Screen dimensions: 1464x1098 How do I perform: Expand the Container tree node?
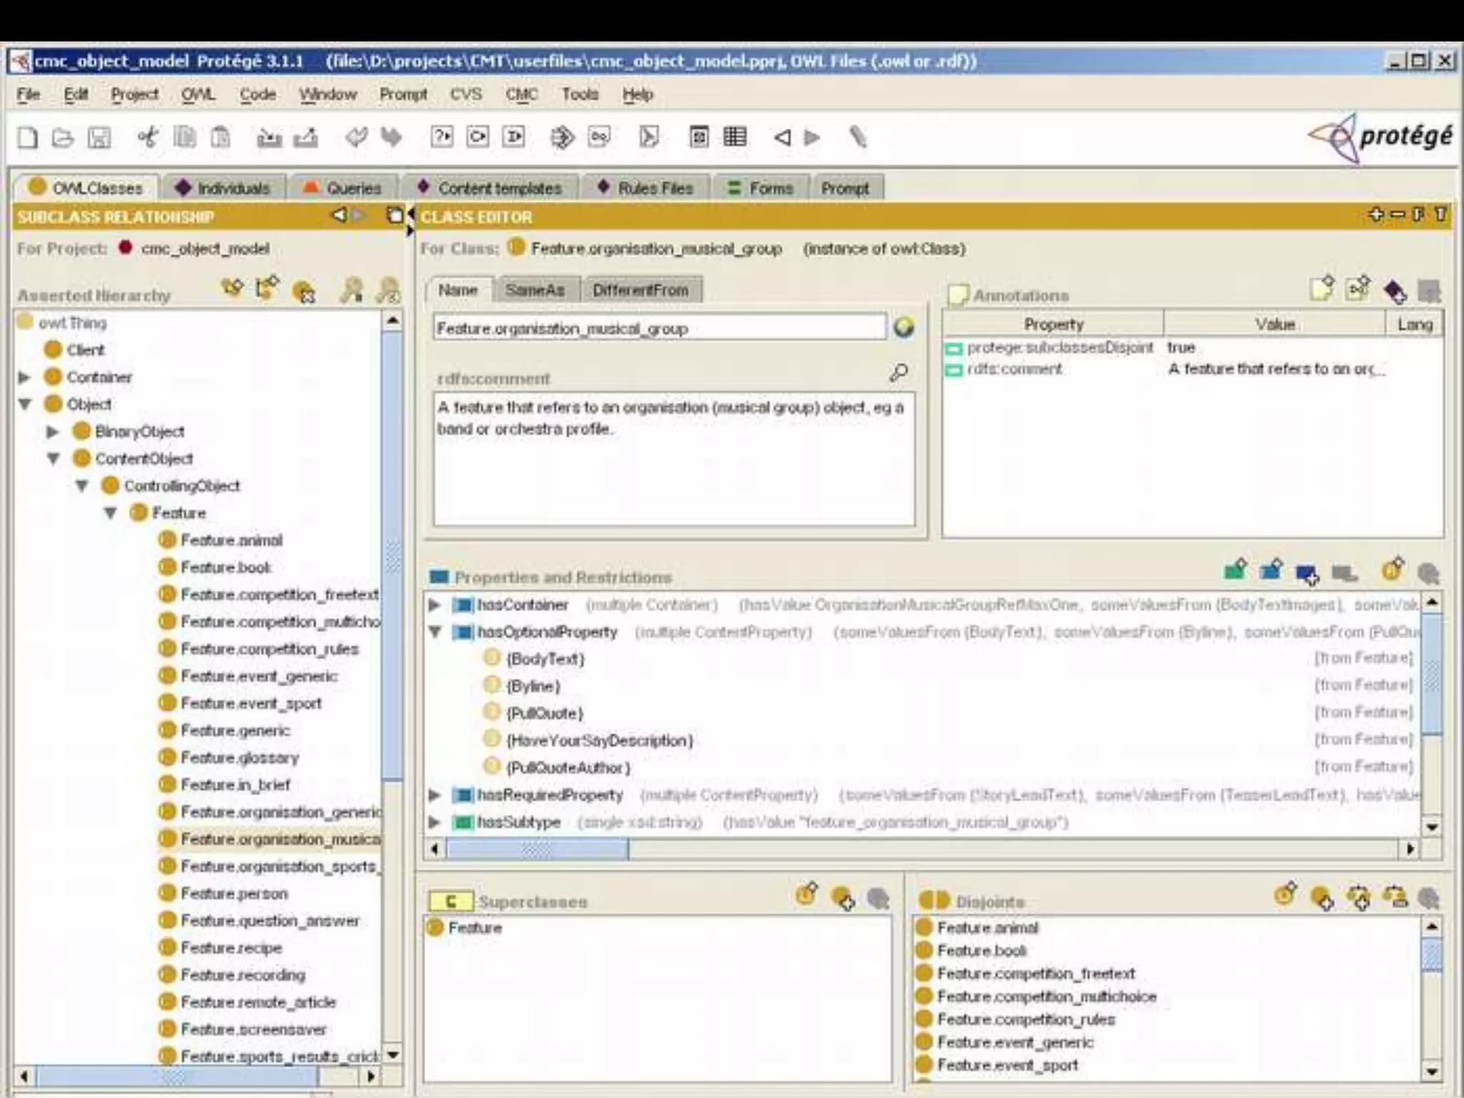(24, 377)
